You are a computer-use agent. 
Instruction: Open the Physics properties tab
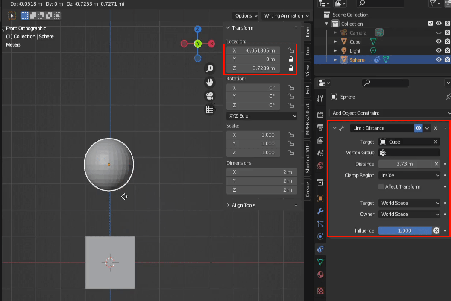[320, 236]
